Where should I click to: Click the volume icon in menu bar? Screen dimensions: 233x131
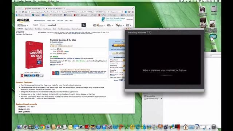coord(190,1)
